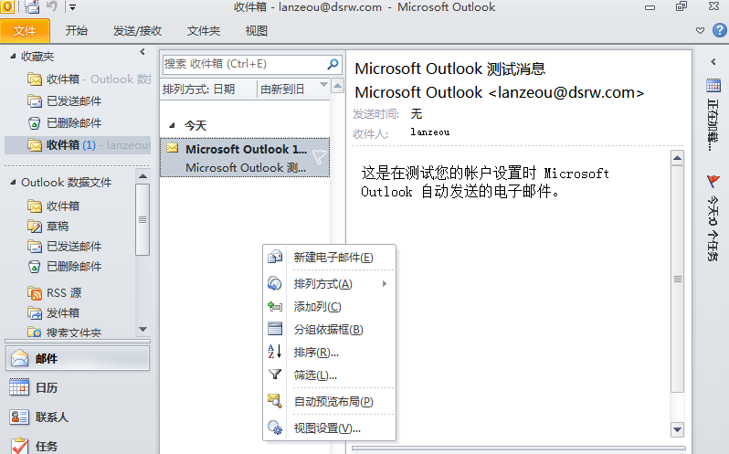Select 收件箱 (1) lanzeou favorite folder
The image size is (729, 454).
79,145
